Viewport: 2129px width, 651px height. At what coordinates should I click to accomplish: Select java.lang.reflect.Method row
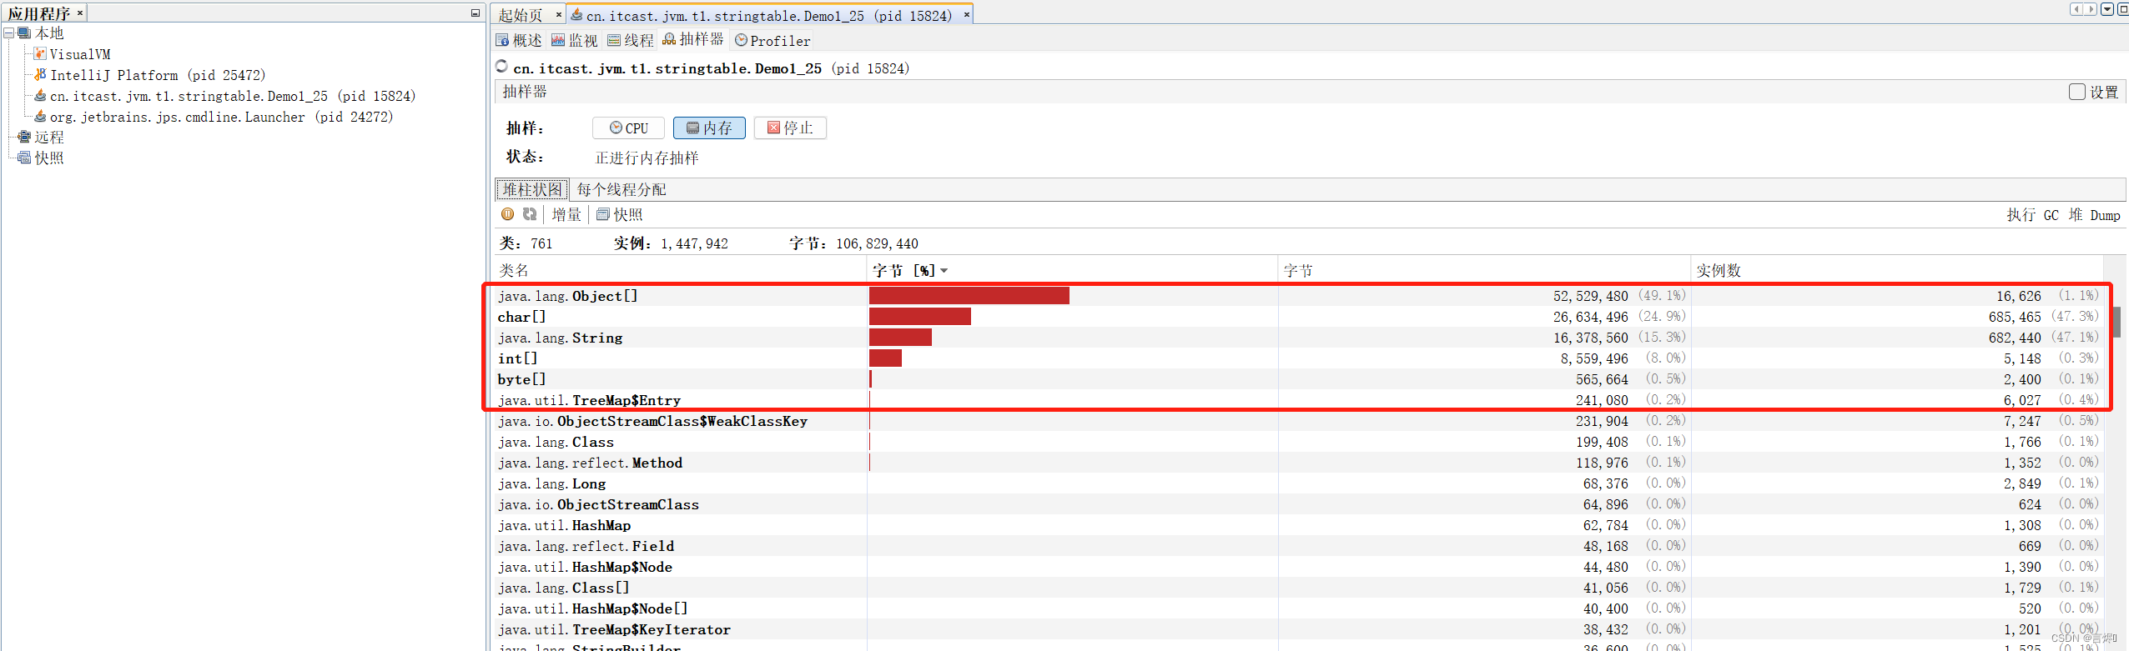pyautogui.click(x=1298, y=463)
